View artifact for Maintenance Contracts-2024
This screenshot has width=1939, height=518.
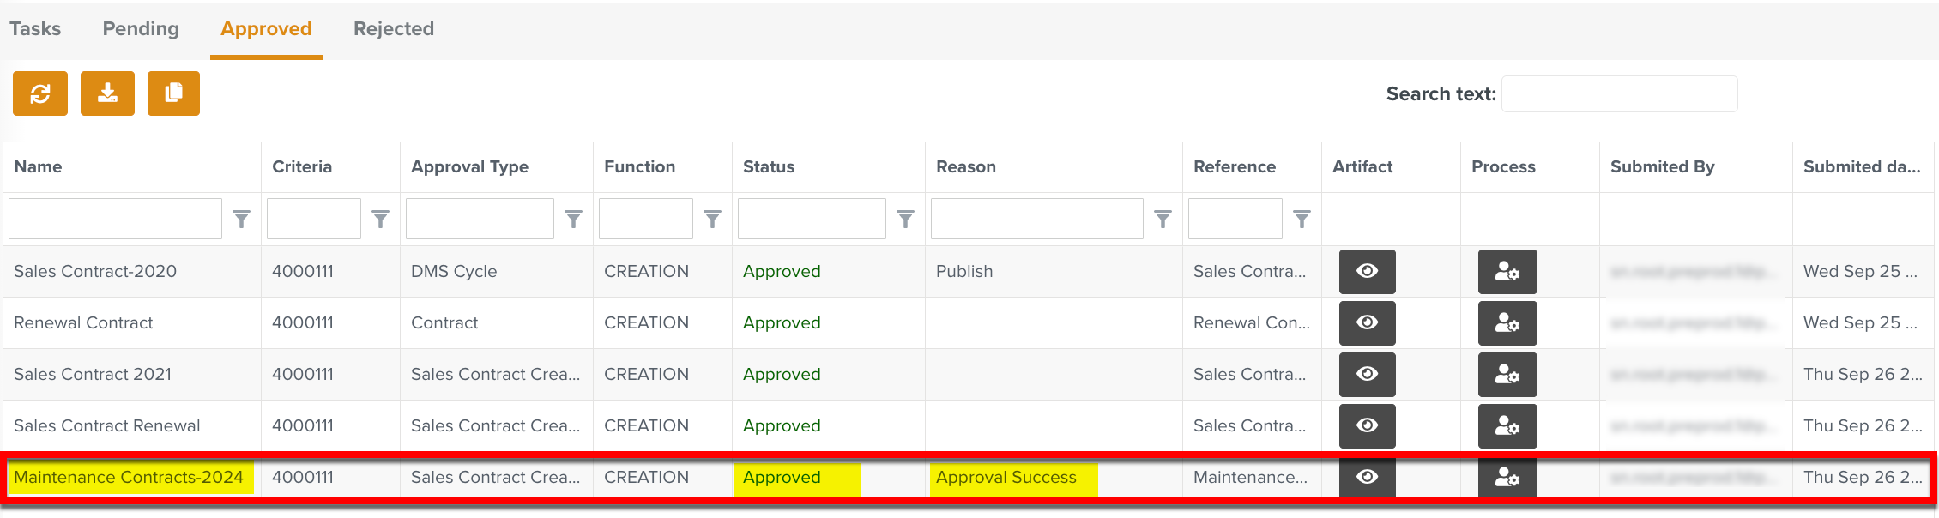pos(1367,478)
